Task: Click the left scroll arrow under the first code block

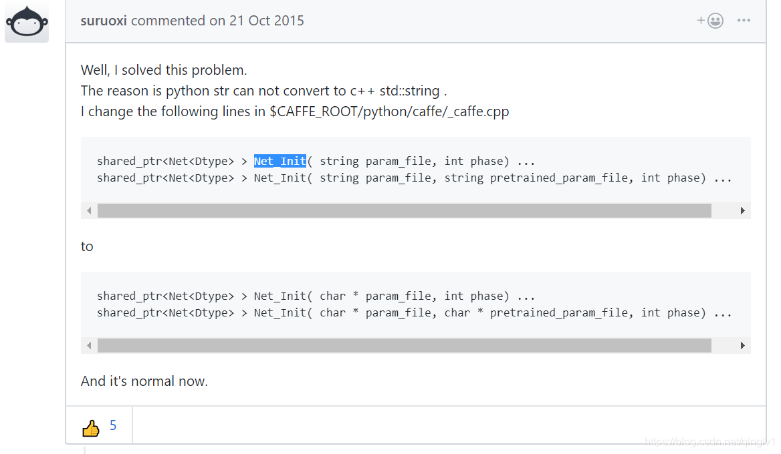Action: (89, 210)
